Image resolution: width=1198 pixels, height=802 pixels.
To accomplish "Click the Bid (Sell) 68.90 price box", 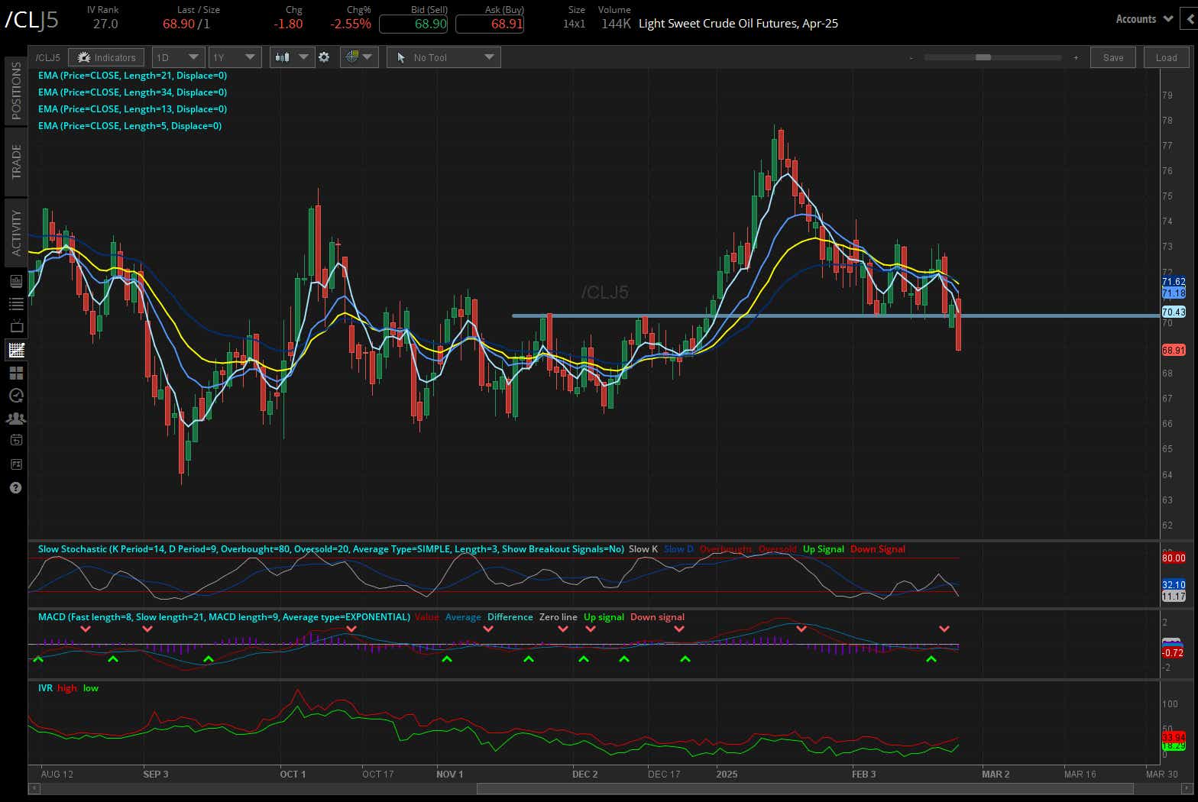I will 413,24.
